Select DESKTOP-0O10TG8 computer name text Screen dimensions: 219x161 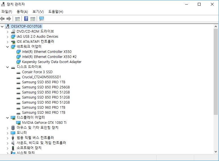coord(26,26)
